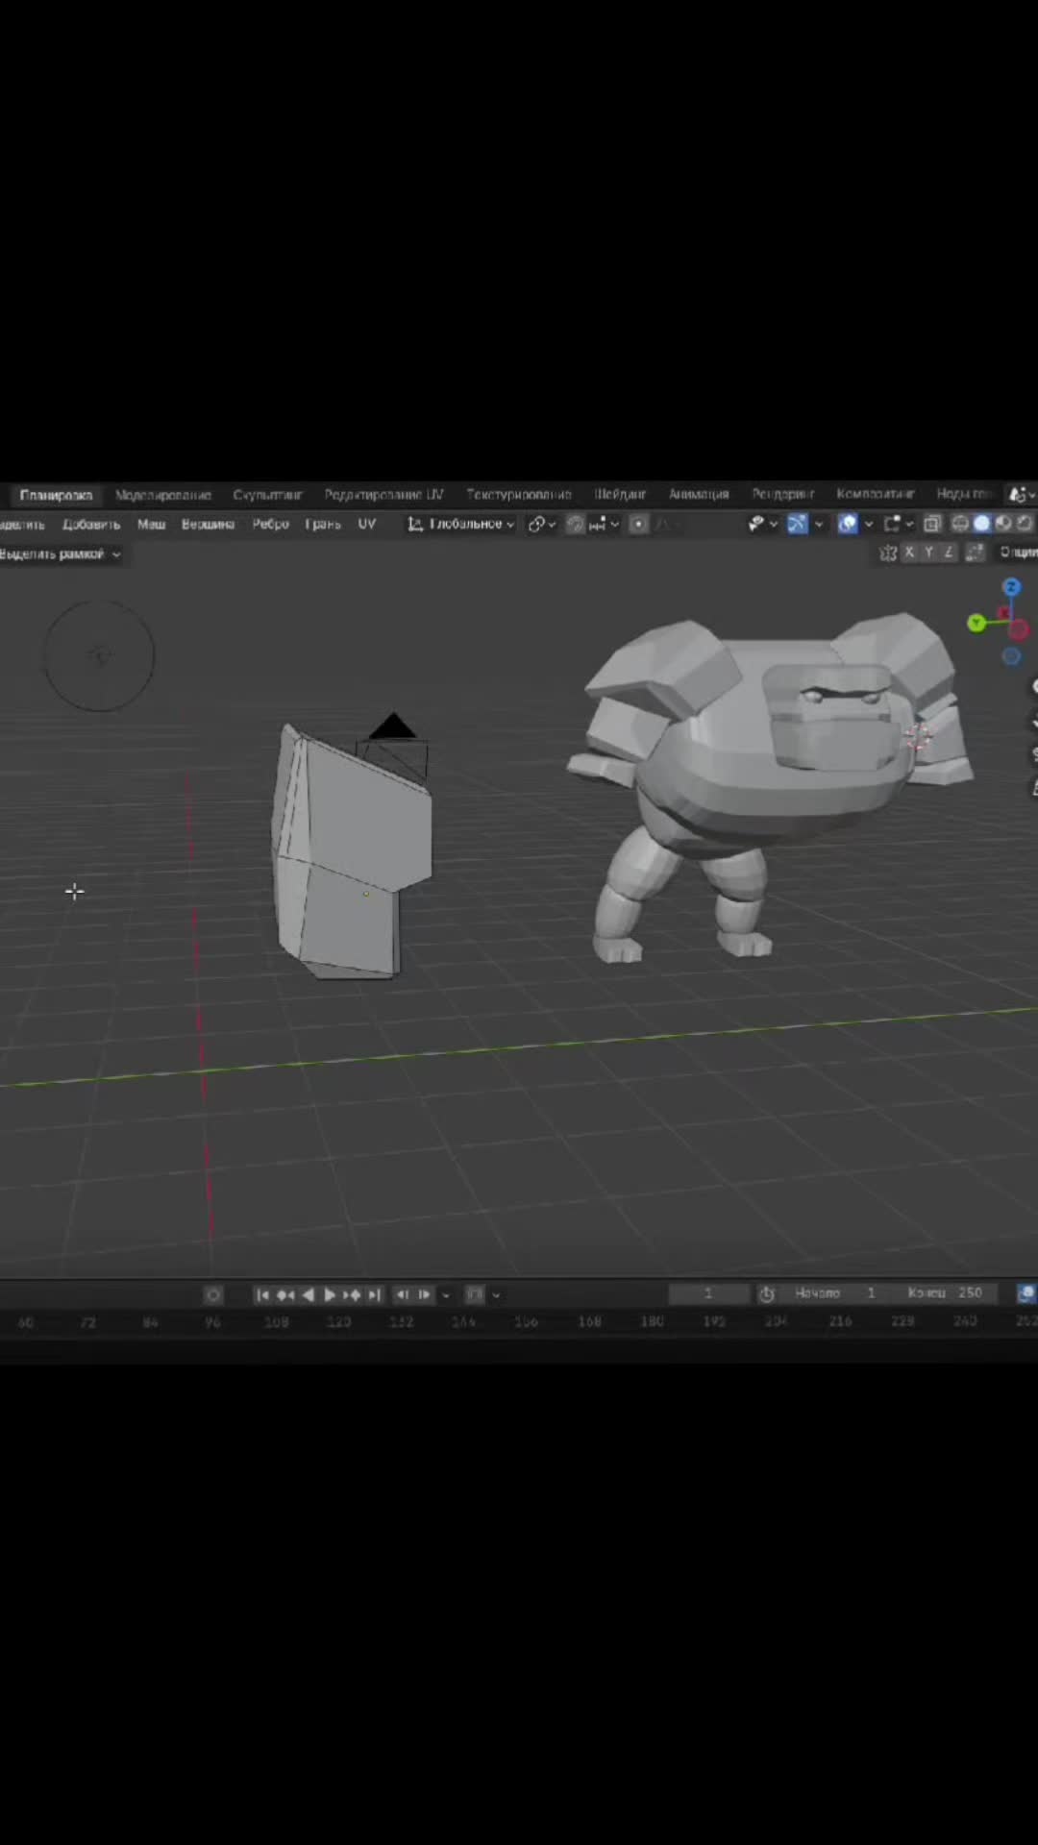Expand object type visibility dropdown arrow

coord(773,525)
